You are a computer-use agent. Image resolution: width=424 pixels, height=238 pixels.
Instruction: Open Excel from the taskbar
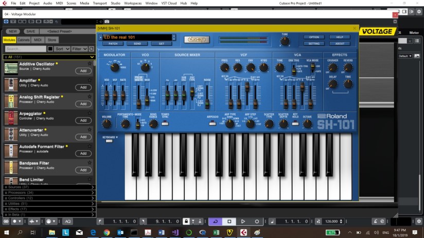(x=216, y=232)
